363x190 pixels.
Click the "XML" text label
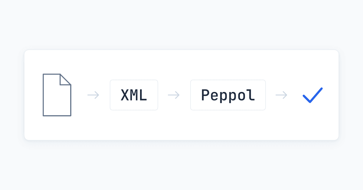(134, 95)
